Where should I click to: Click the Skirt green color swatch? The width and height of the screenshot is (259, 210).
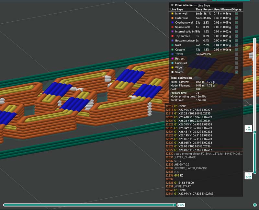pyautogui.click(x=172, y=45)
